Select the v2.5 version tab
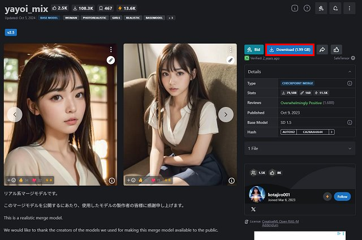 click(x=10, y=32)
